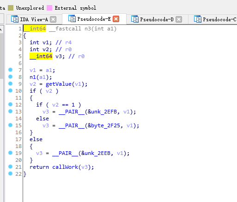This screenshot has height=202, width=237.
Task: Click the callWork function call
Action: [65, 167]
